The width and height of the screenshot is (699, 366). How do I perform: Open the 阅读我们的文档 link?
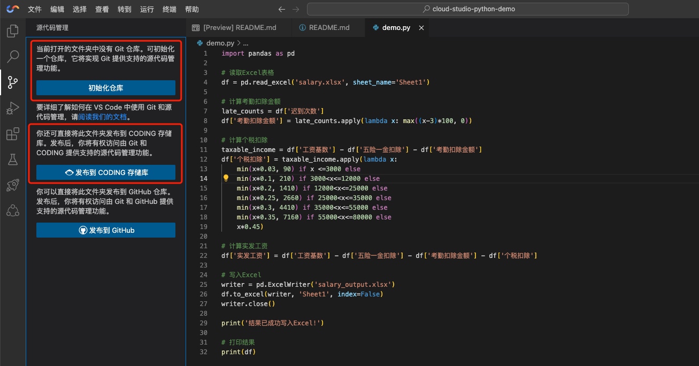103,117
